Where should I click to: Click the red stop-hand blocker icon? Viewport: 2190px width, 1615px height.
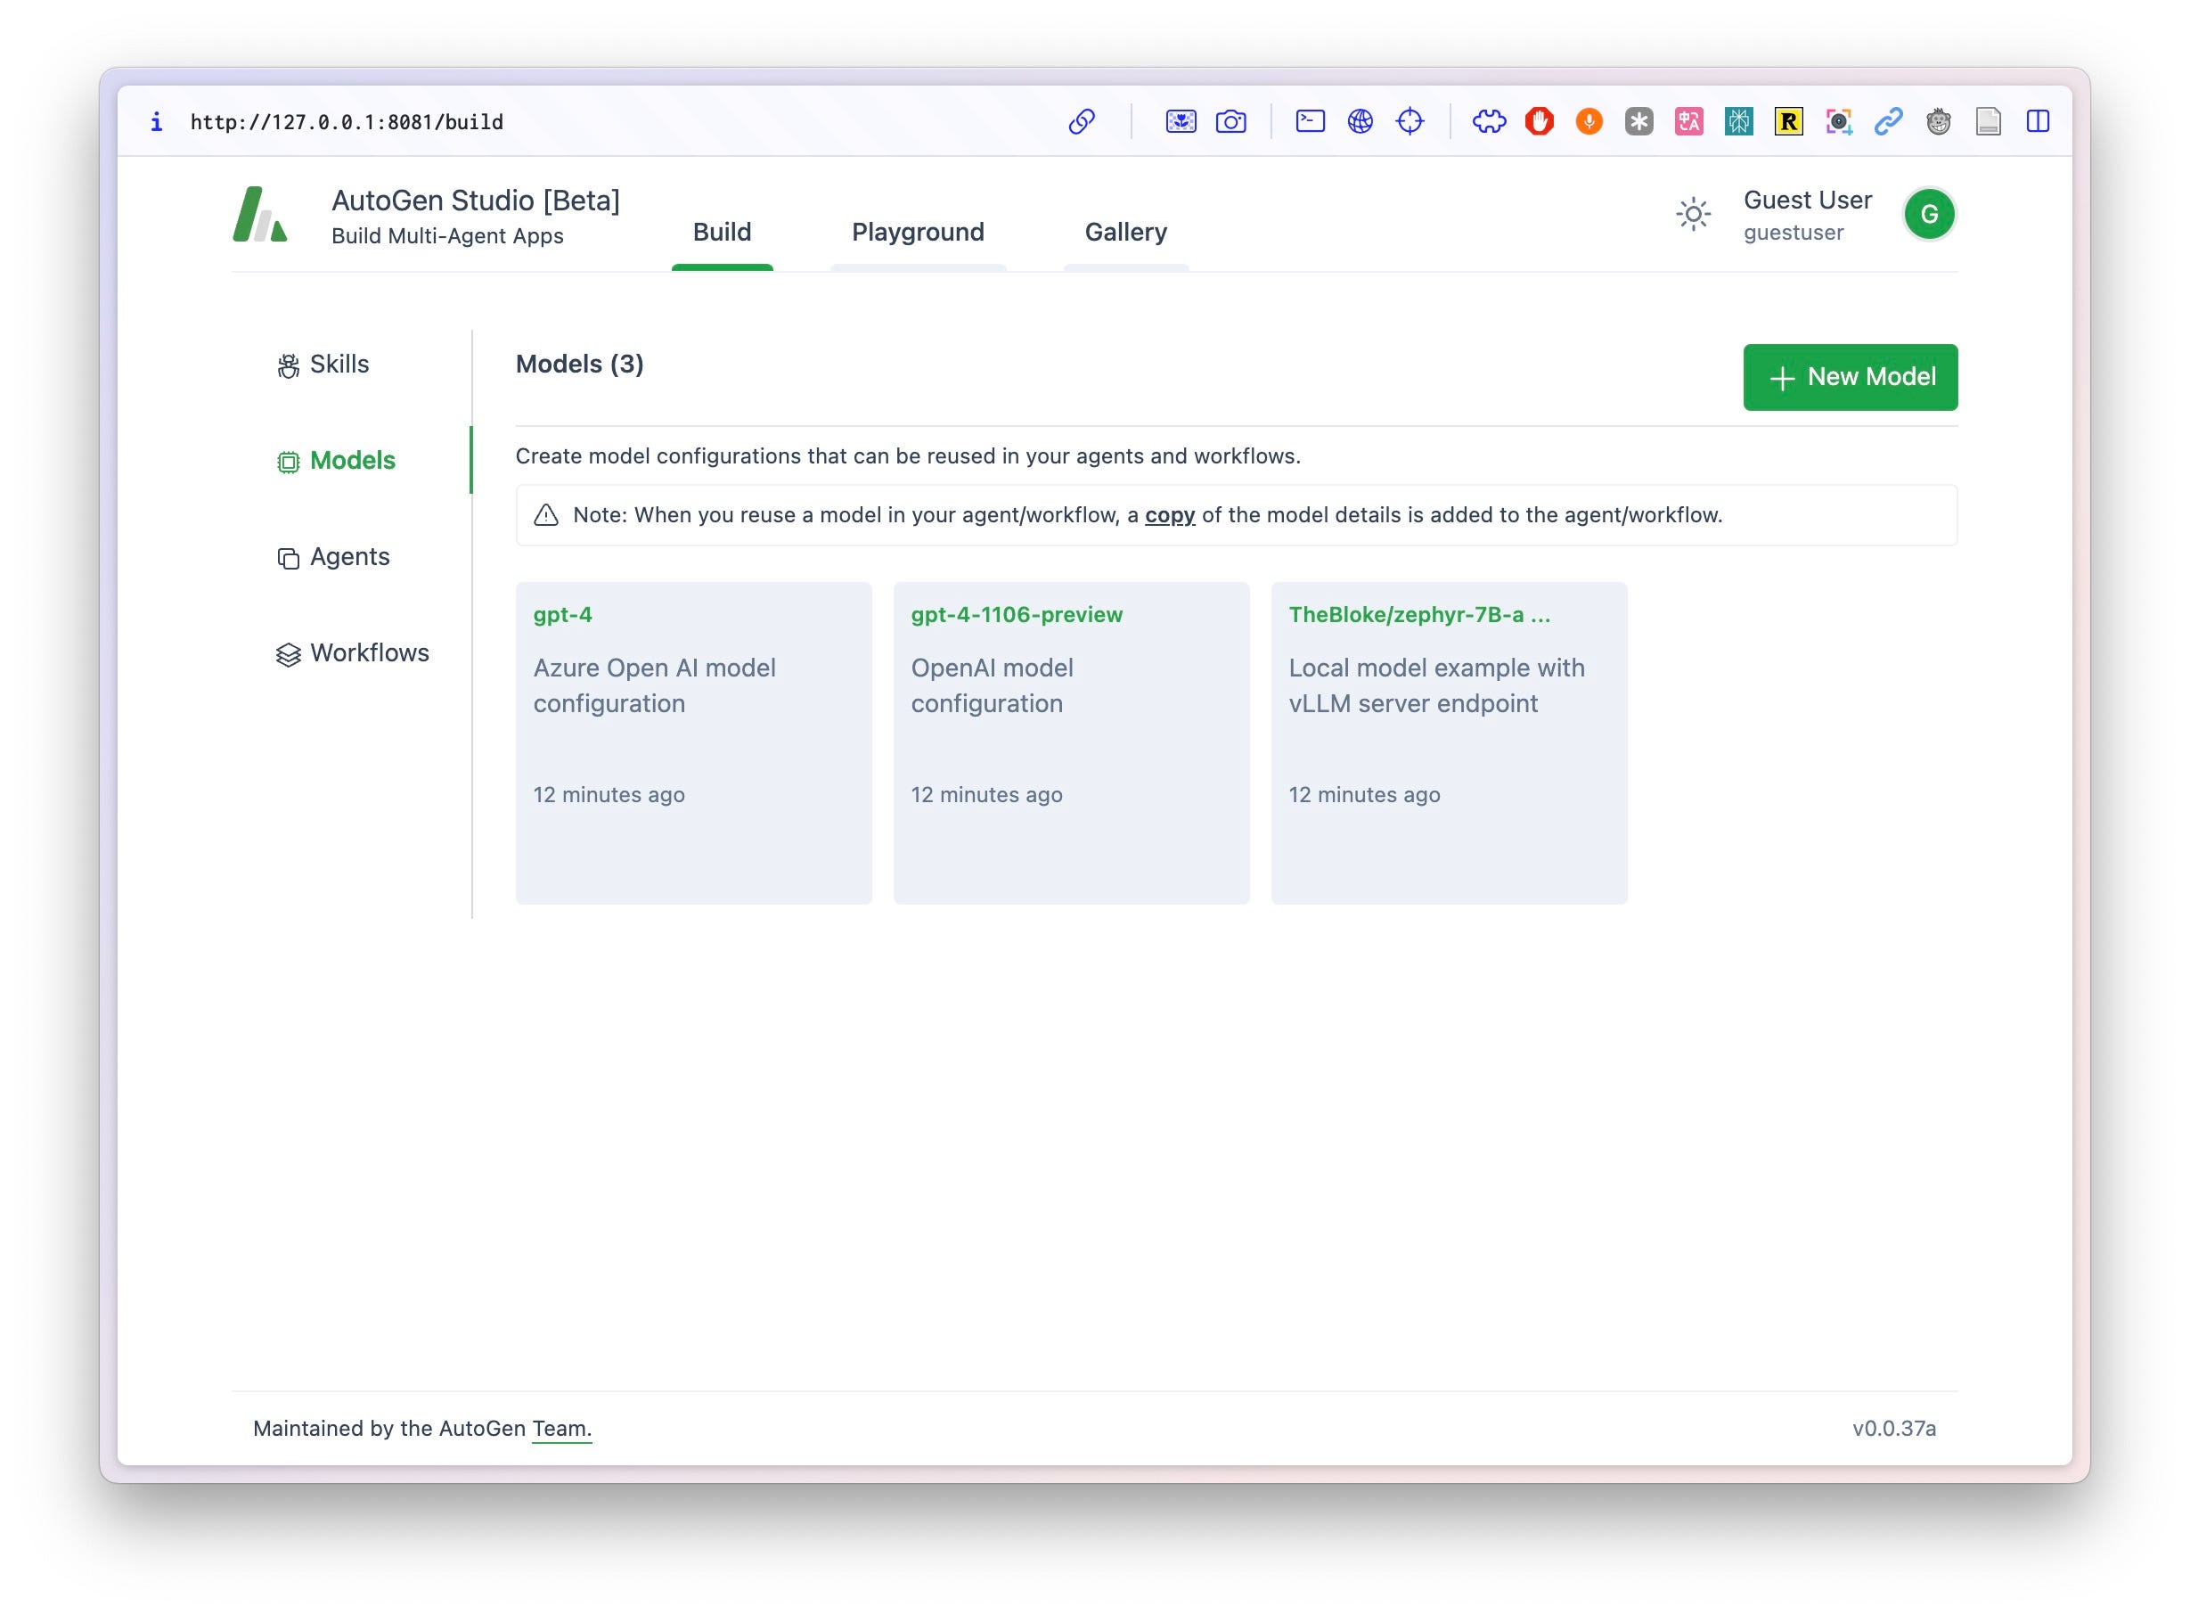tap(1540, 121)
